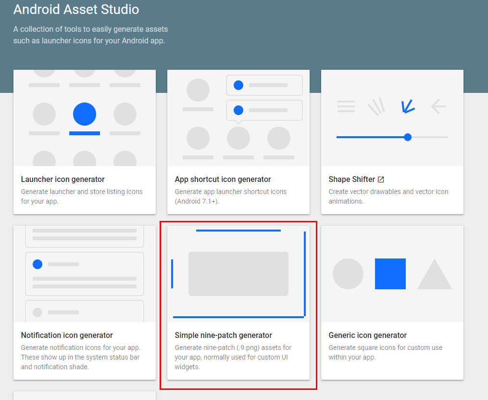The height and width of the screenshot is (400, 488).
Task: Click the gray back arrow in Shape Shifter card
Action: tap(438, 106)
